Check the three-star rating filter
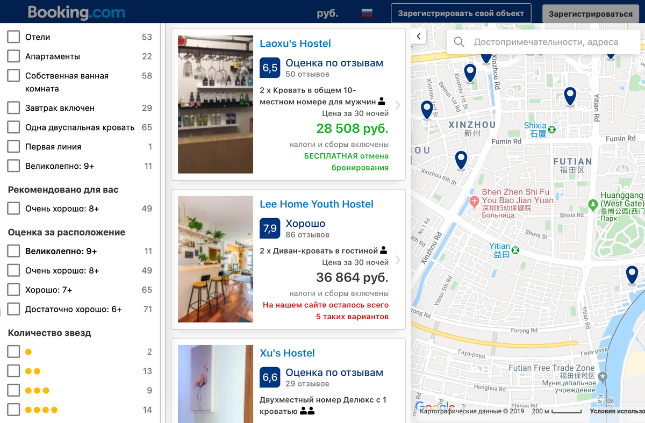The height and width of the screenshot is (423, 645). (x=13, y=390)
